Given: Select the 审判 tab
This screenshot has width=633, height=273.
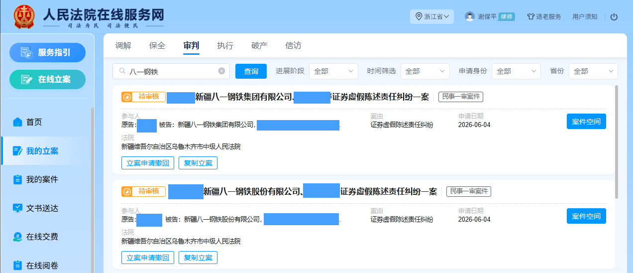Looking at the screenshot, I should (191, 45).
